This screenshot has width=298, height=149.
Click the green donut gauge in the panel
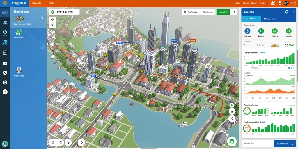click(247, 111)
